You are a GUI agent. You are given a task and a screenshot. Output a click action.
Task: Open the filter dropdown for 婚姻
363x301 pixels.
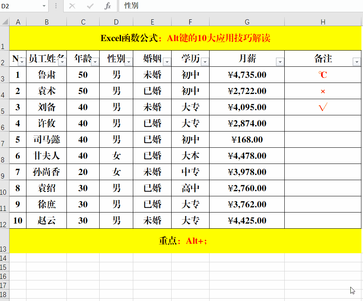pyautogui.click(x=167, y=62)
